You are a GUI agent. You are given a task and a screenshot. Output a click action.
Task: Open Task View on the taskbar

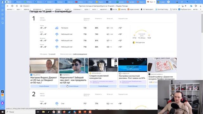pyautogui.click(x=38, y=112)
